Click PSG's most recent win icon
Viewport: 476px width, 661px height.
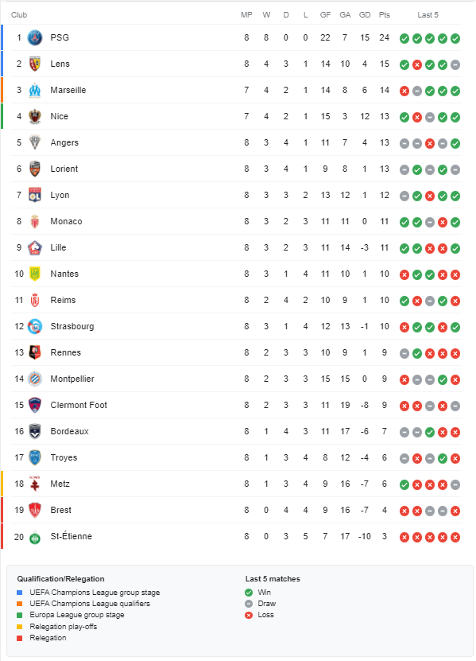click(455, 39)
